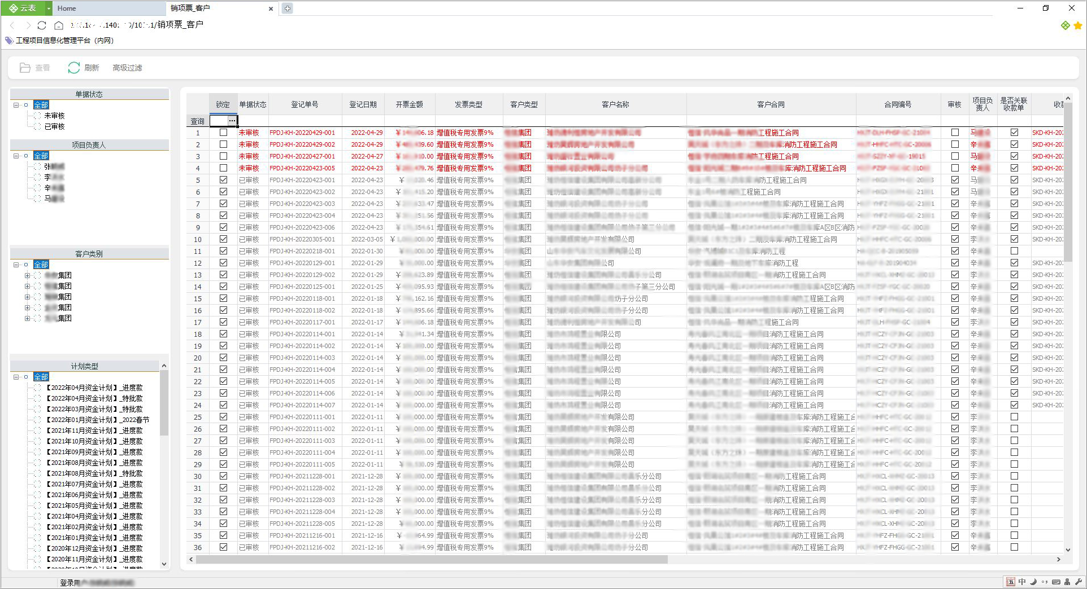Select 【2020年12月资金计划】_进度款
The height and width of the screenshot is (589, 1087).
(93, 548)
